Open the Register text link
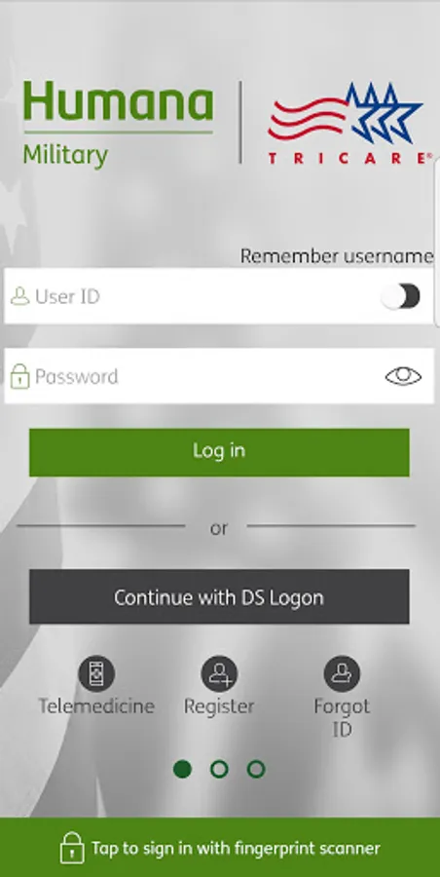Viewport: 440px width, 877px height. (219, 705)
